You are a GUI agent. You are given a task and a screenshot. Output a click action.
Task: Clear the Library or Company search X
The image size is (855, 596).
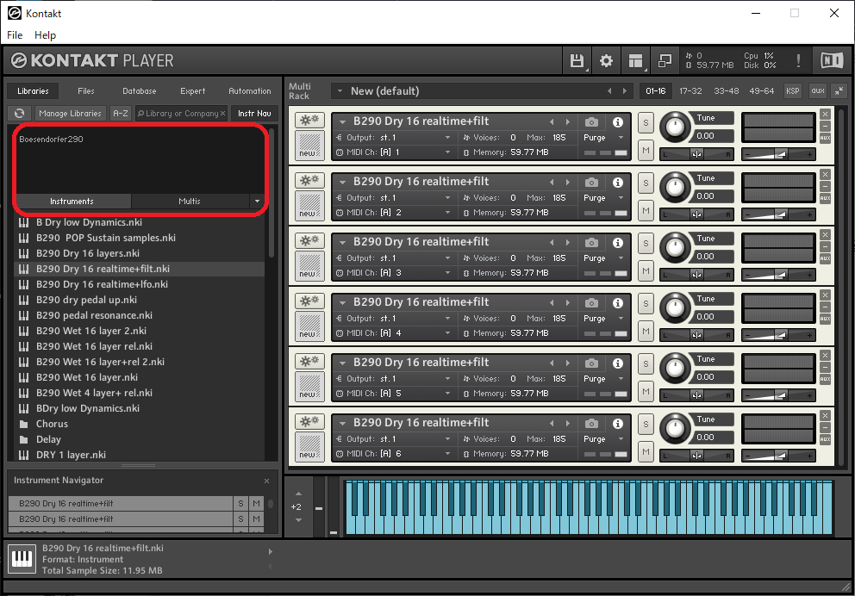(x=222, y=114)
